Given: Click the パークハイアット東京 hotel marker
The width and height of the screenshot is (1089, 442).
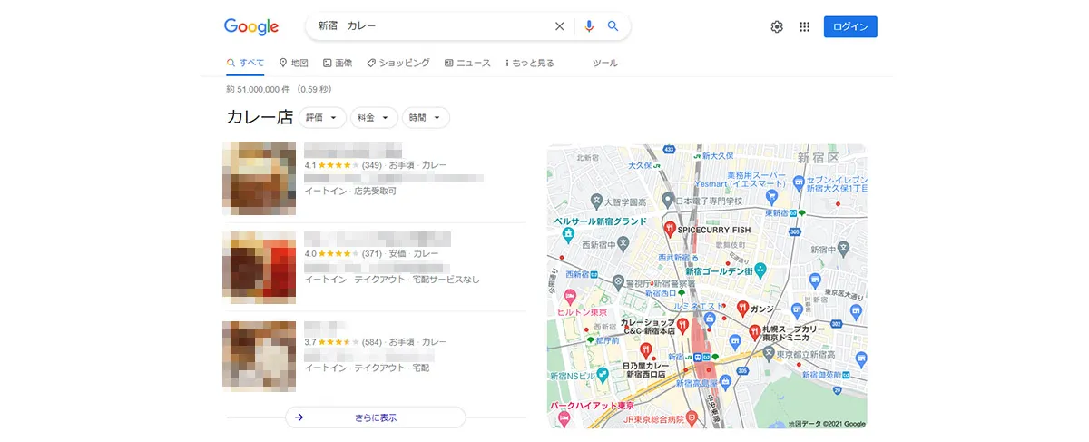Looking at the screenshot, I should [x=563, y=417].
